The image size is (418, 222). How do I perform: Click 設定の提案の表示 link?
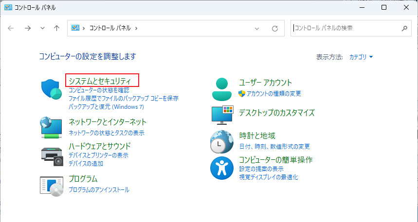coord(261,169)
